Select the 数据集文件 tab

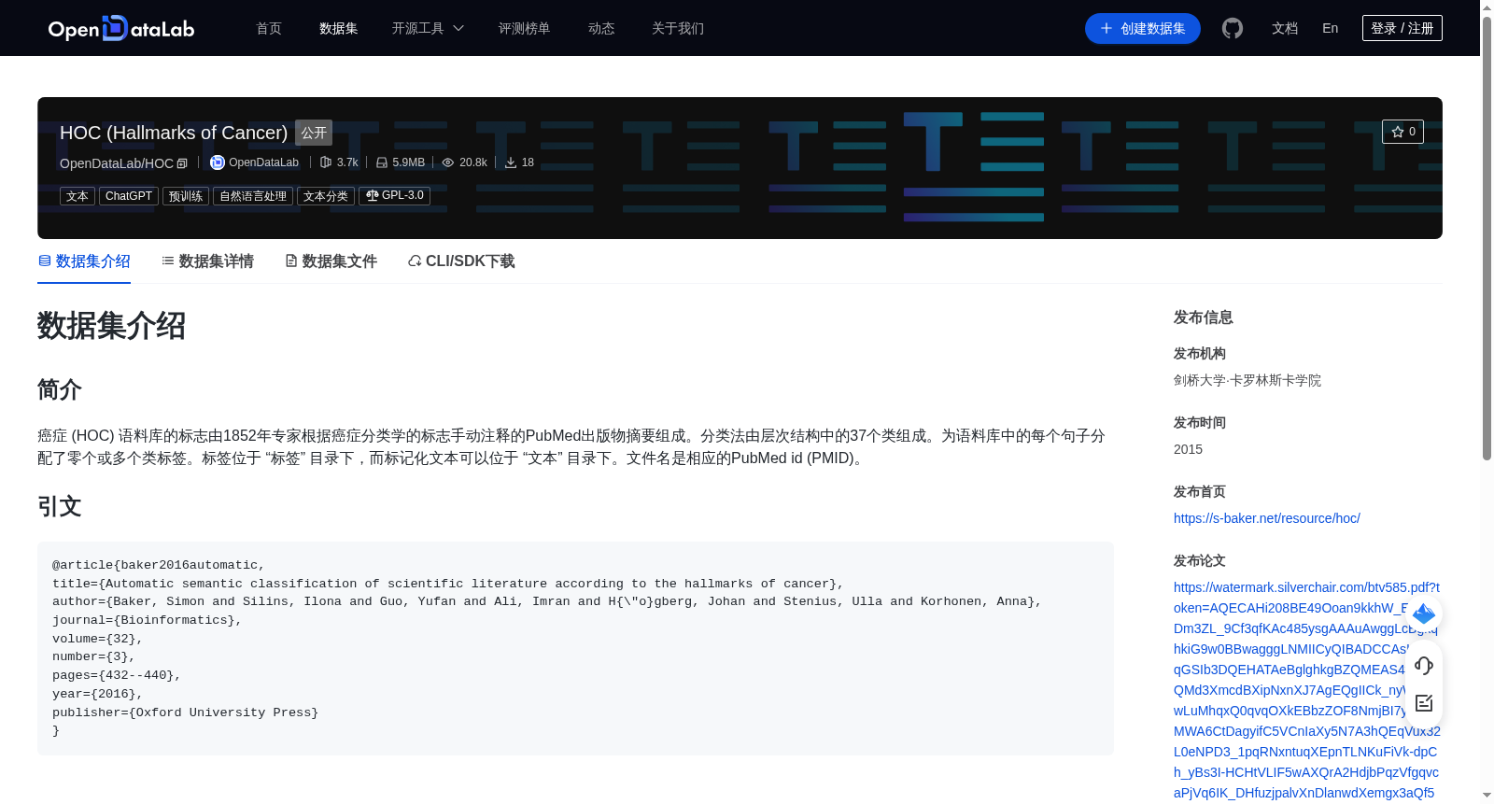pyautogui.click(x=331, y=261)
